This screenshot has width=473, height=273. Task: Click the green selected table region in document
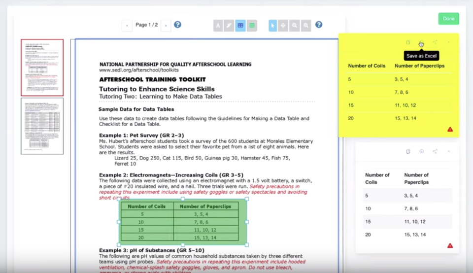[183, 222]
